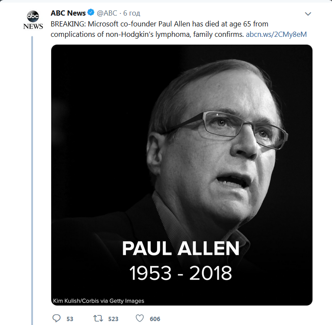Image resolution: width=332 pixels, height=325 pixels.
Task: Click the "1953 - 2018" dates on image
Action: [x=181, y=273]
